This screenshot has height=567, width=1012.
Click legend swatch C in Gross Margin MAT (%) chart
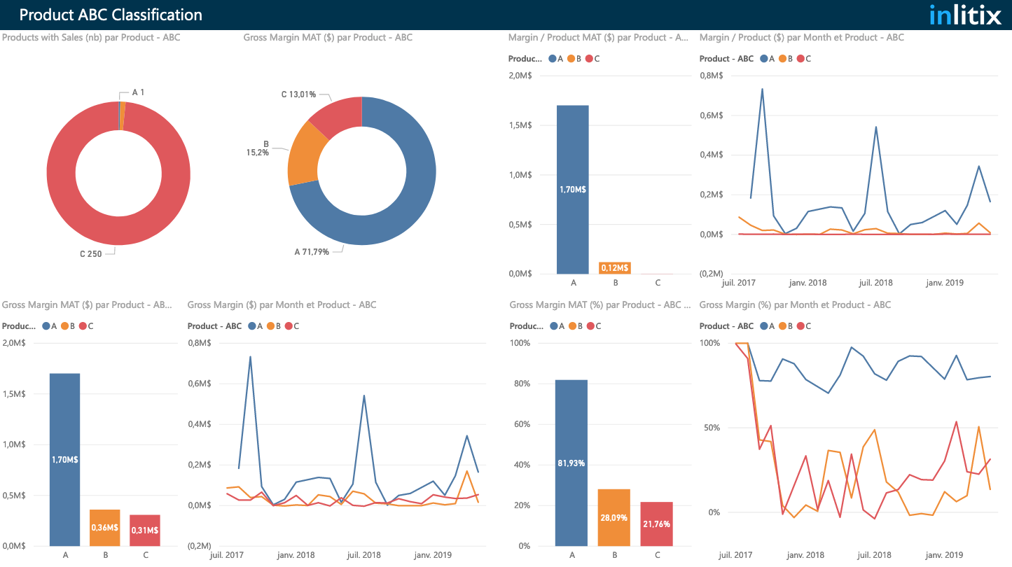(590, 326)
